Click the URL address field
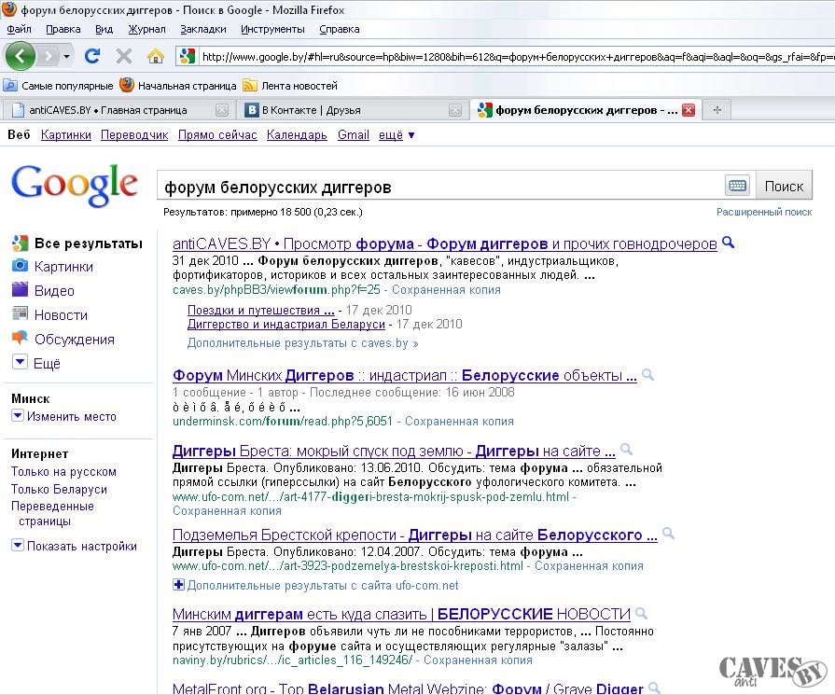Image resolution: width=835 pixels, height=695 pixels. (517, 57)
